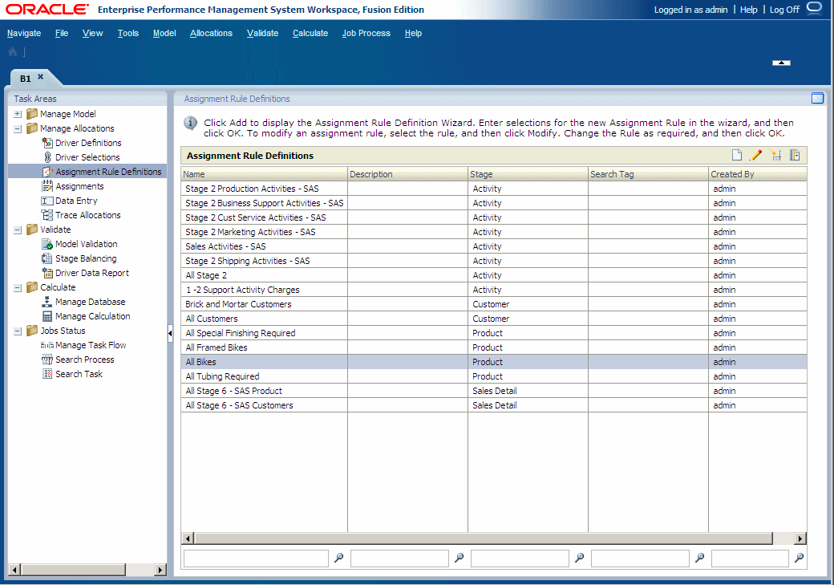Screen dimensions: 834x585
Task: Sort by the Name column header
Action: coord(265,174)
